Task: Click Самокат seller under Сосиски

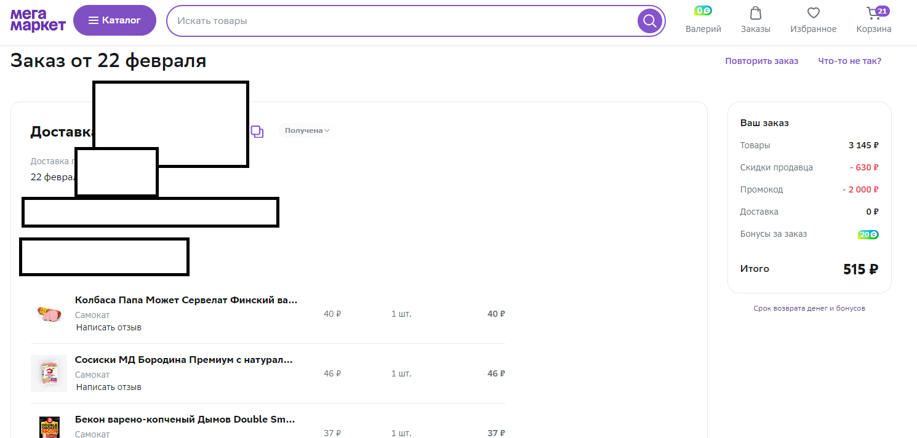Action: point(92,375)
